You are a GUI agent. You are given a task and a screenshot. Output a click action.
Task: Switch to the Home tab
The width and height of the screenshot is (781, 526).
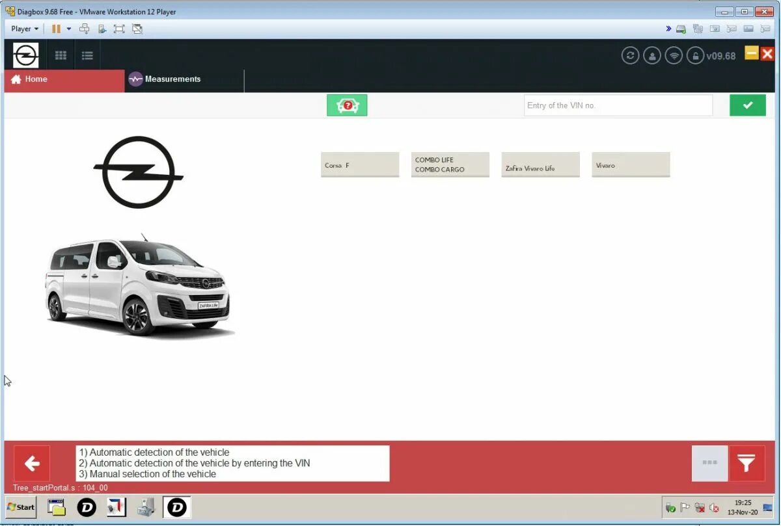[64, 81]
